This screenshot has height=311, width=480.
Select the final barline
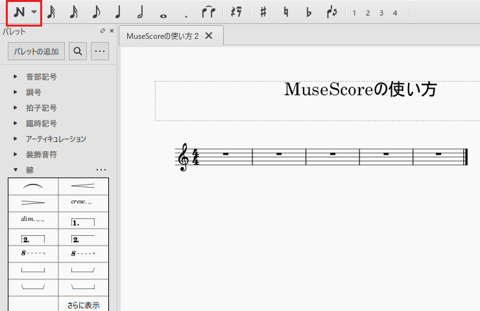tap(466, 157)
